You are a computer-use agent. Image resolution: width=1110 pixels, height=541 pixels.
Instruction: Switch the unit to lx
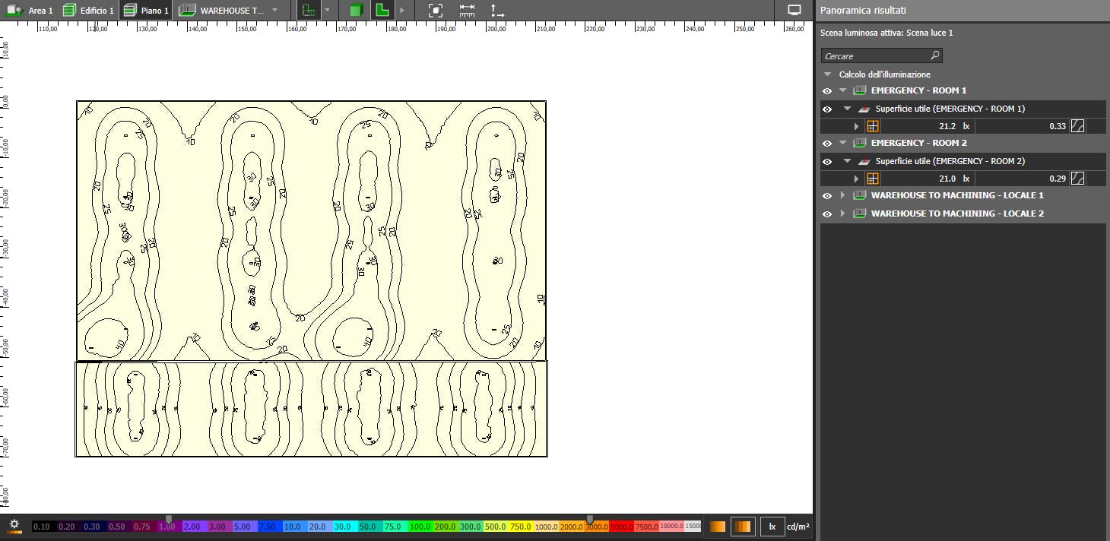click(x=772, y=526)
